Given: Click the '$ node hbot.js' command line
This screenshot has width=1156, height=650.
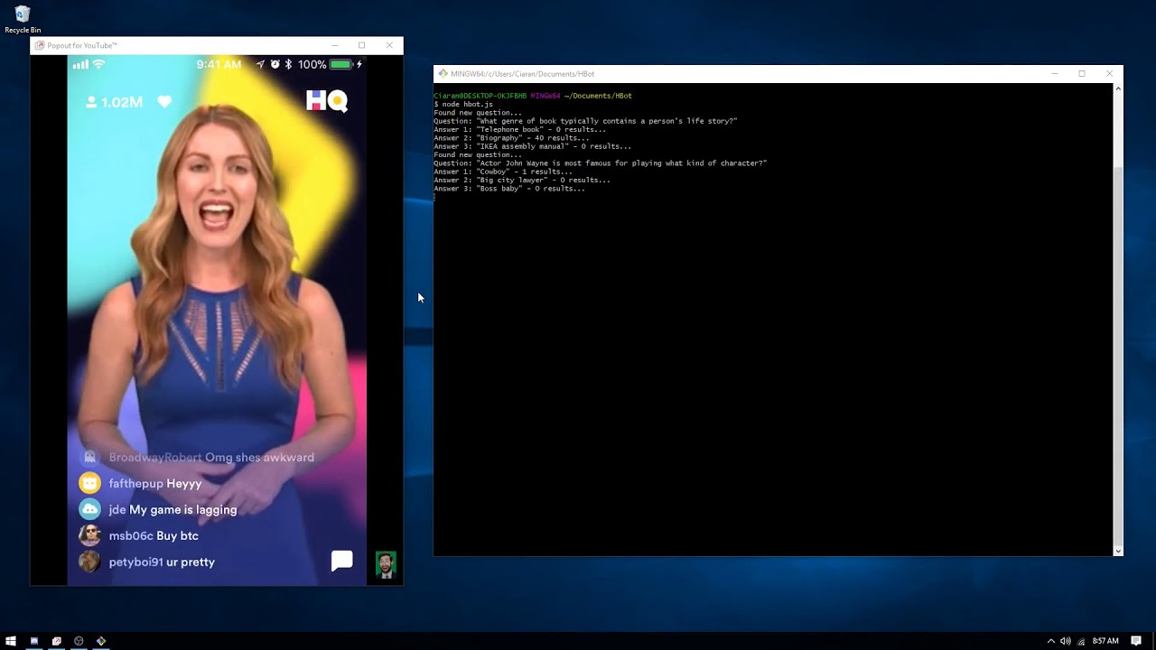Looking at the screenshot, I should (x=463, y=105).
